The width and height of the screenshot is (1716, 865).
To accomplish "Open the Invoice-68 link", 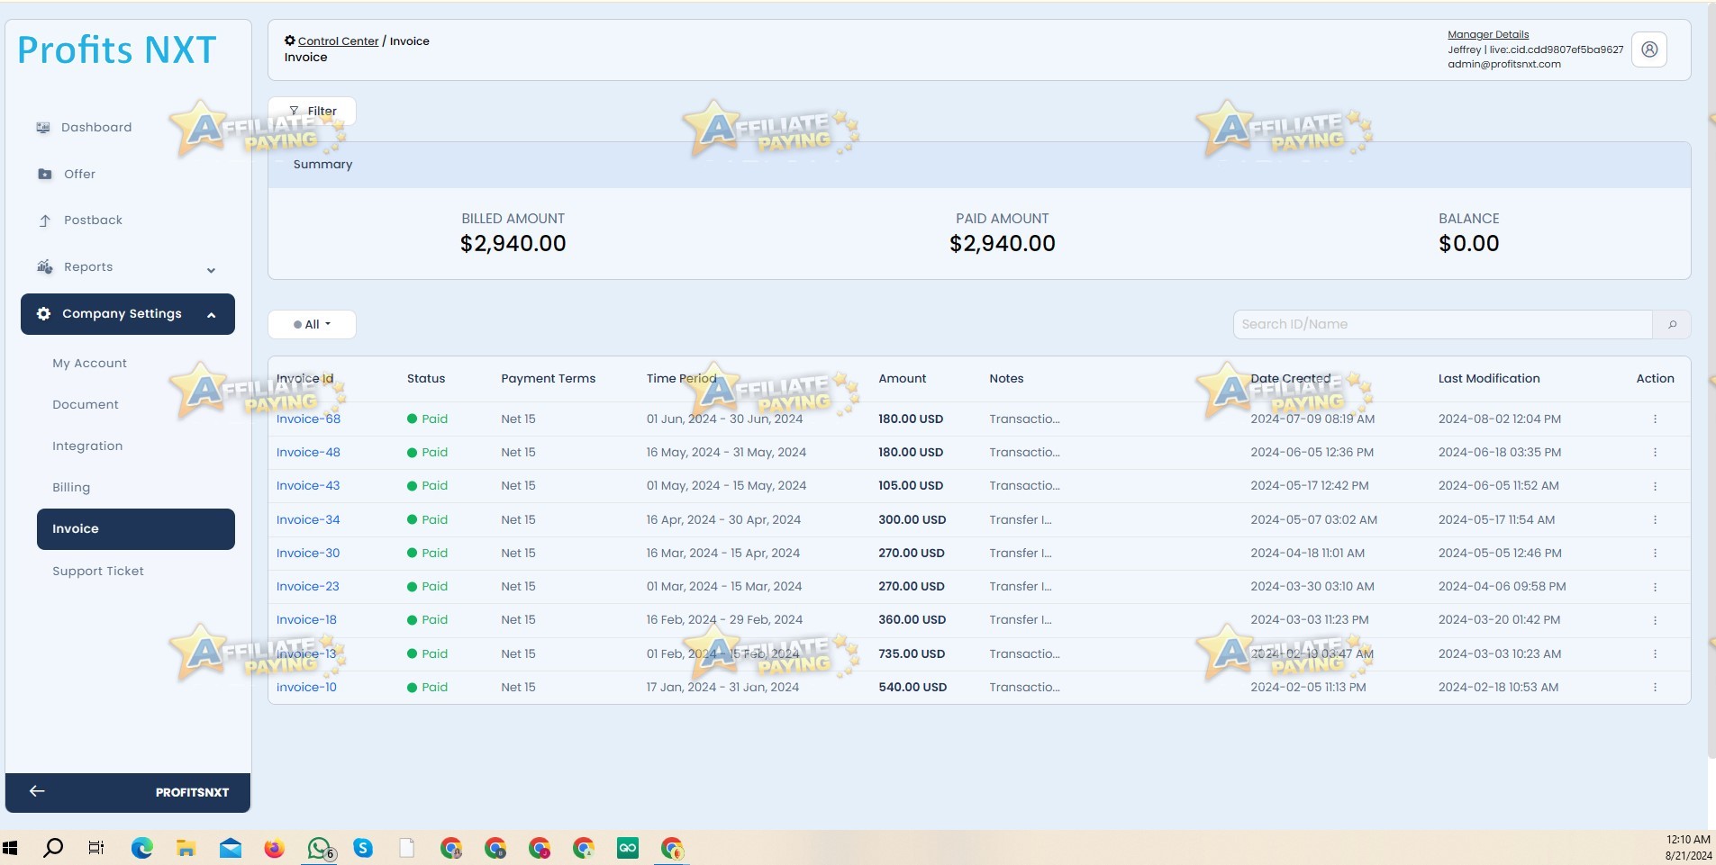I will click(x=308, y=419).
